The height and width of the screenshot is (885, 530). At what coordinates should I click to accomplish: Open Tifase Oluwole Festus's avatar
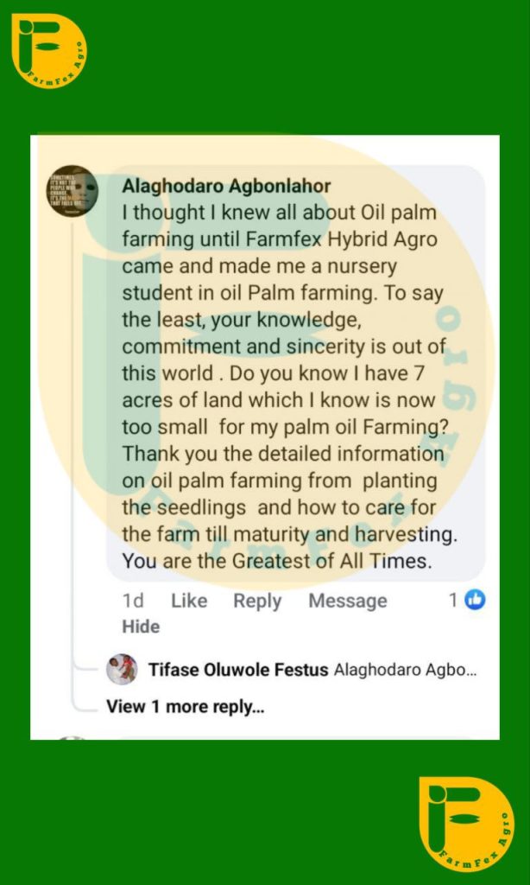pos(122,670)
